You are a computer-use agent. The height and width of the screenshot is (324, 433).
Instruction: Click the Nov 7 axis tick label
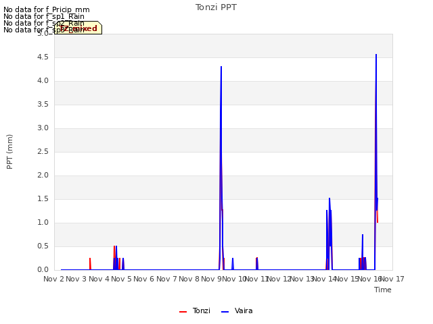(x=166, y=279)
